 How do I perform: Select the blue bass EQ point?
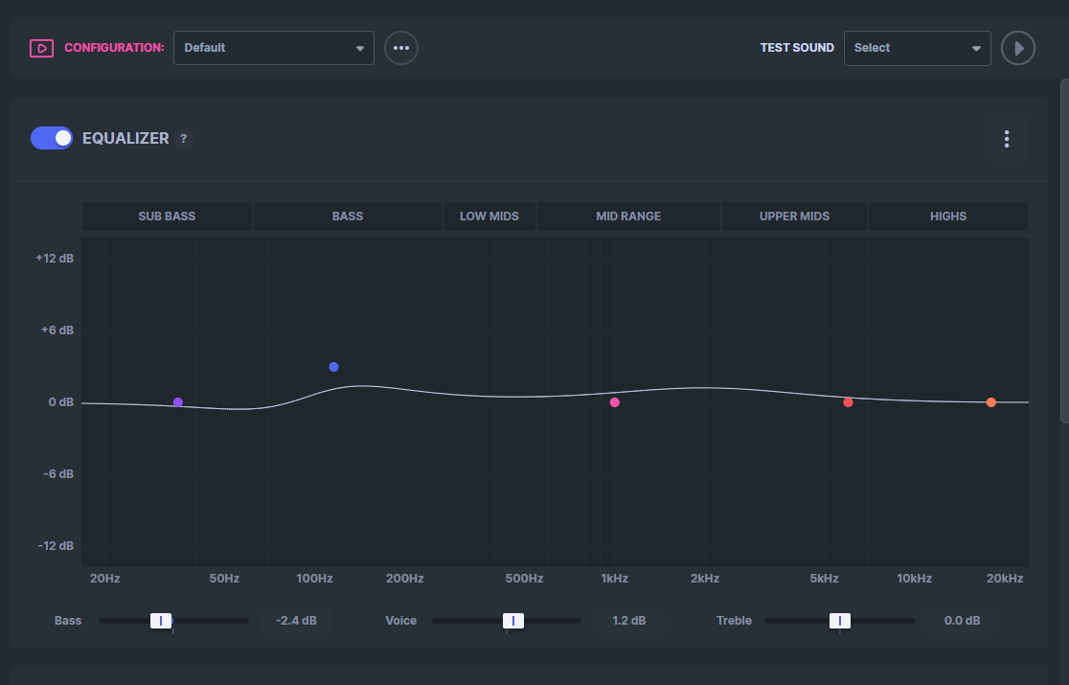(333, 367)
